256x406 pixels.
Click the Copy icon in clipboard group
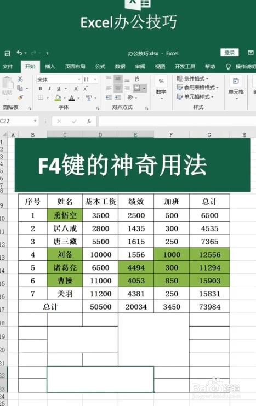click(x=20, y=88)
